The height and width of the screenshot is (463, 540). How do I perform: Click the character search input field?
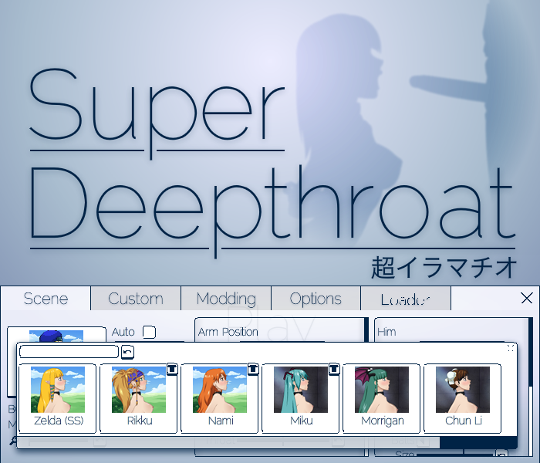(x=69, y=352)
